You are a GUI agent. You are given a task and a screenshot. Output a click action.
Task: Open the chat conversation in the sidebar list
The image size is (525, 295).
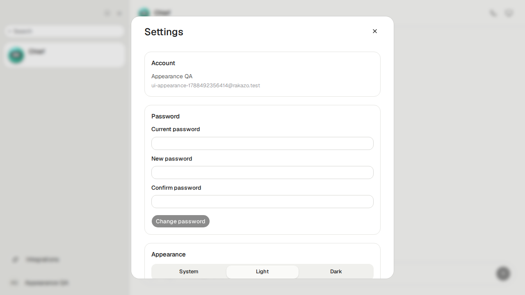coord(64,55)
